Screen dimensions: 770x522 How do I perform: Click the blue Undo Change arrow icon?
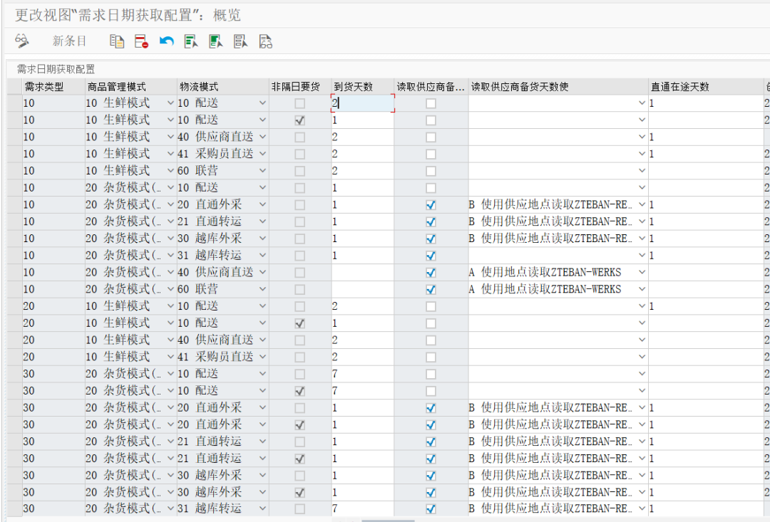[x=166, y=41]
